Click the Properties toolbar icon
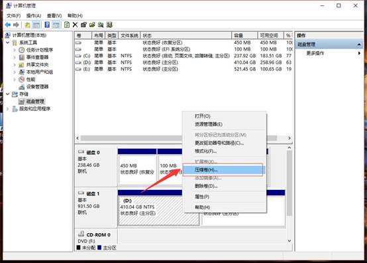 83,25
